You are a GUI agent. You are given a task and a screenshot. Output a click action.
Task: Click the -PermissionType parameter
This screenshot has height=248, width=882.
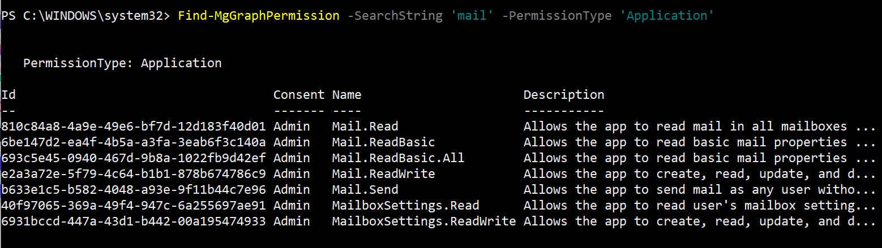coord(557,15)
